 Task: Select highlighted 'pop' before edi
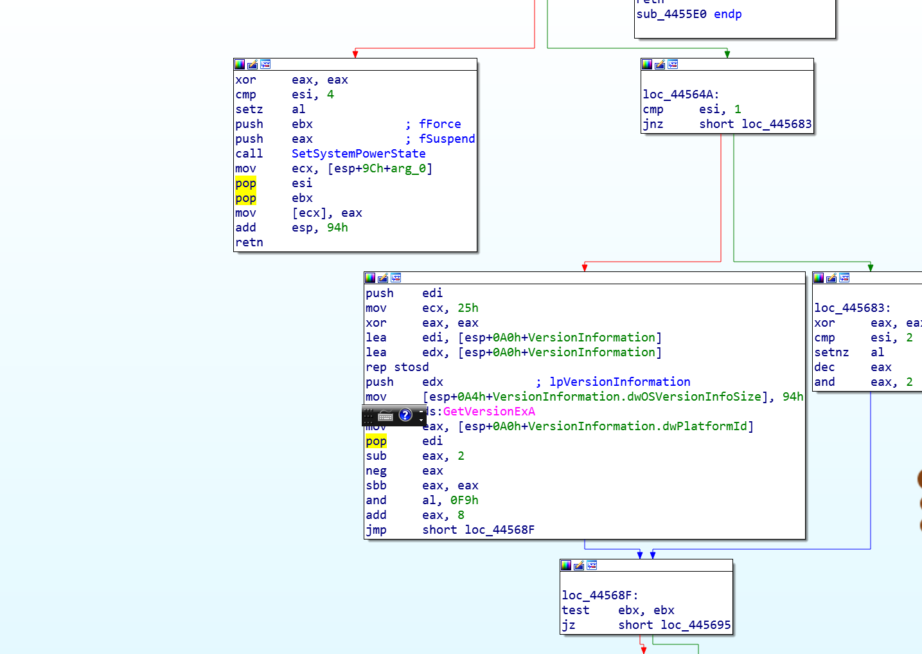coord(376,441)
